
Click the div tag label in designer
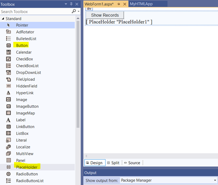(89, 9)
